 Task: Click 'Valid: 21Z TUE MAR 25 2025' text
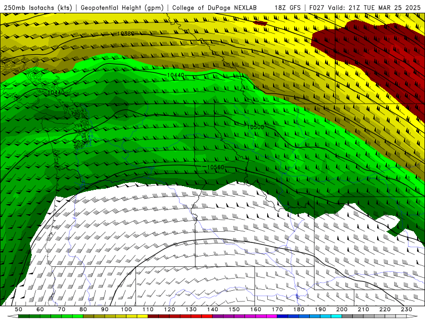click(375, 8)
